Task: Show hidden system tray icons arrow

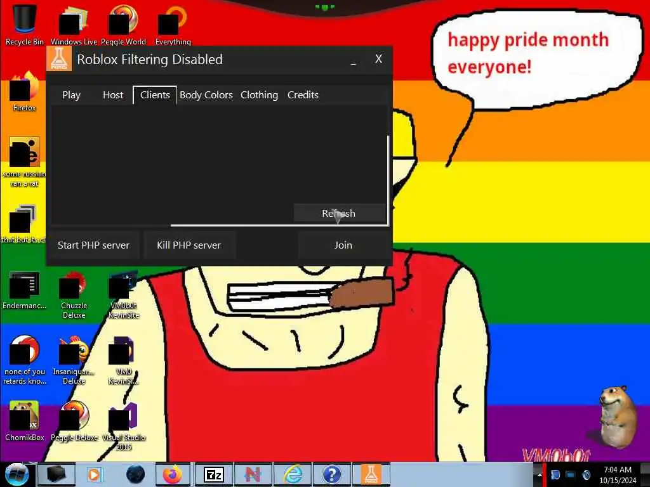Action: pos(540,474)
